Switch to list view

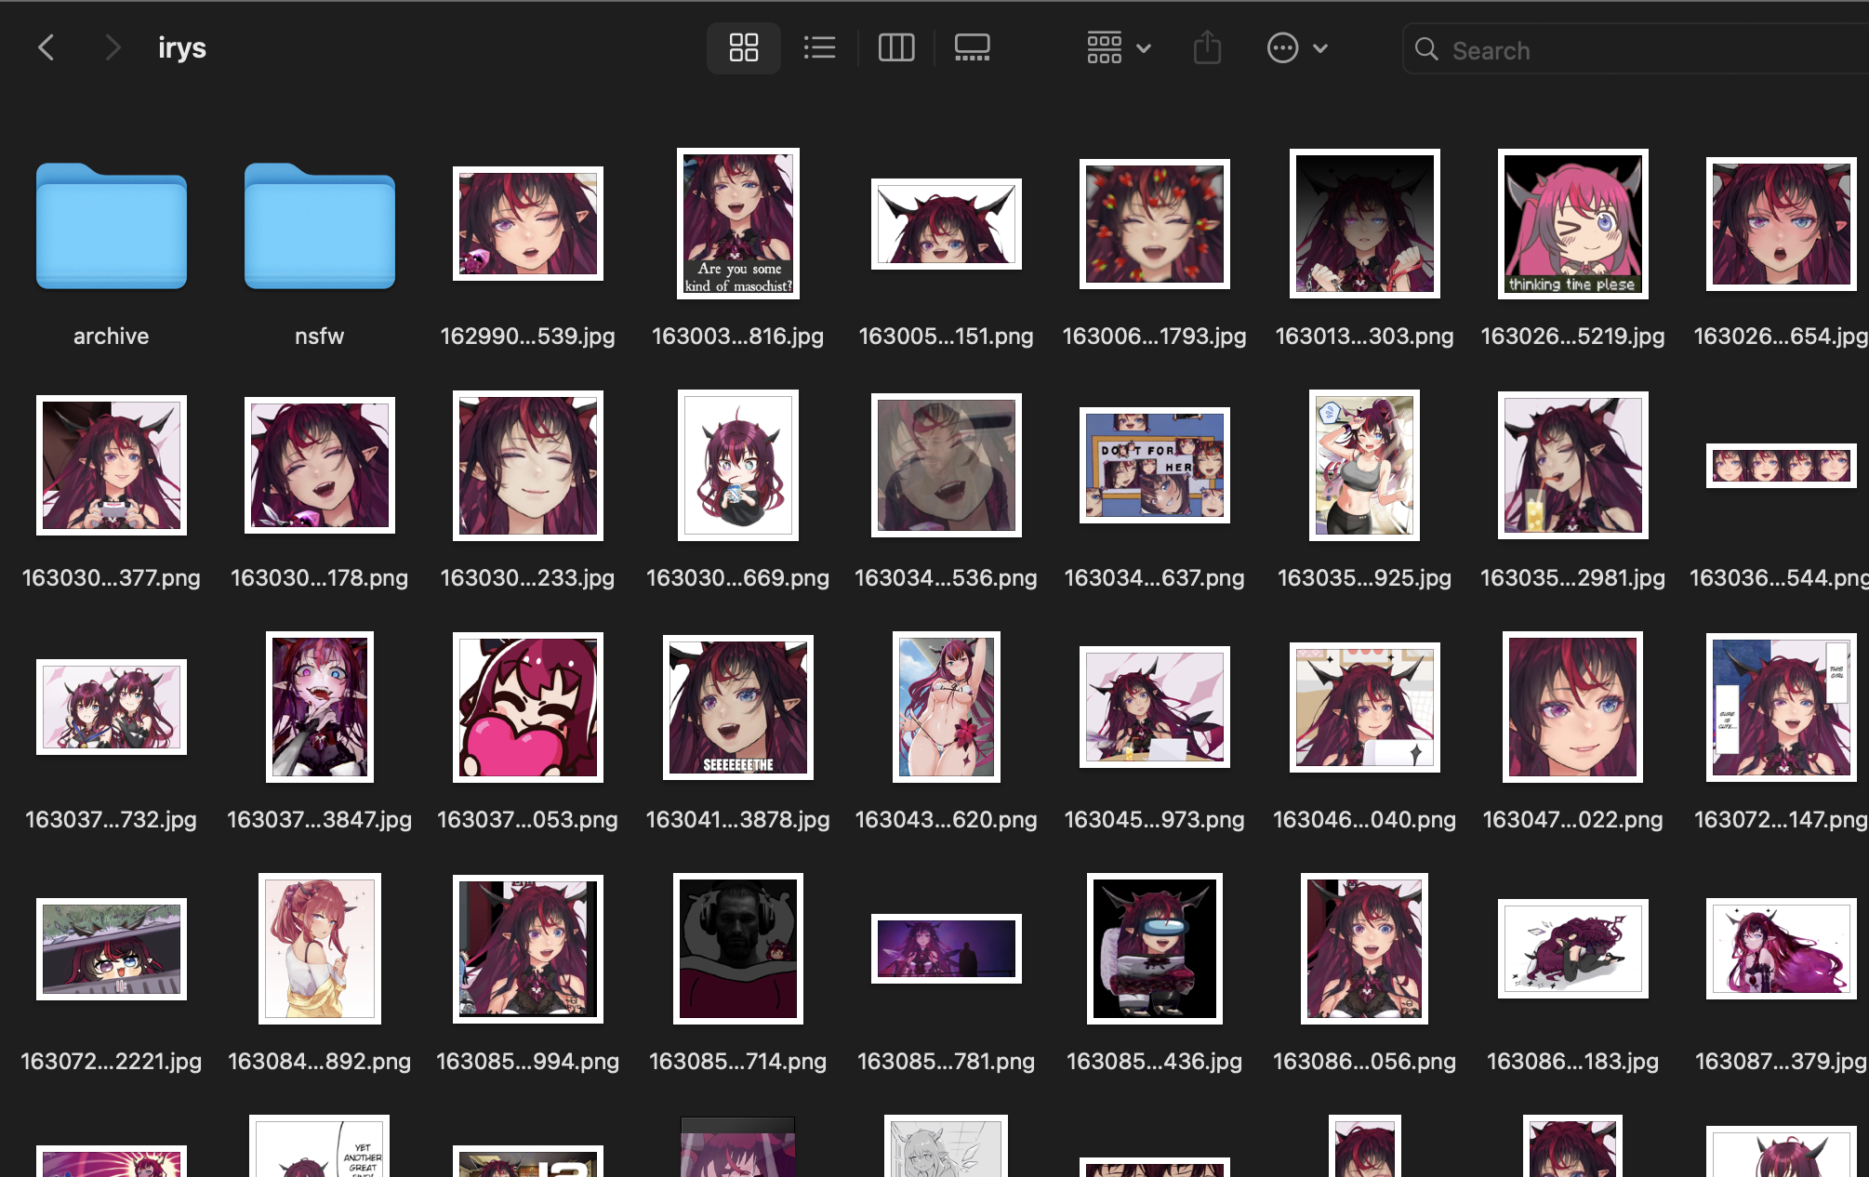click(819, 47)
